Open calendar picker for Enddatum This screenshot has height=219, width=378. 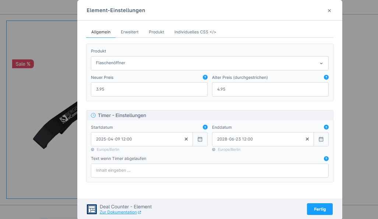coord(321,139)
